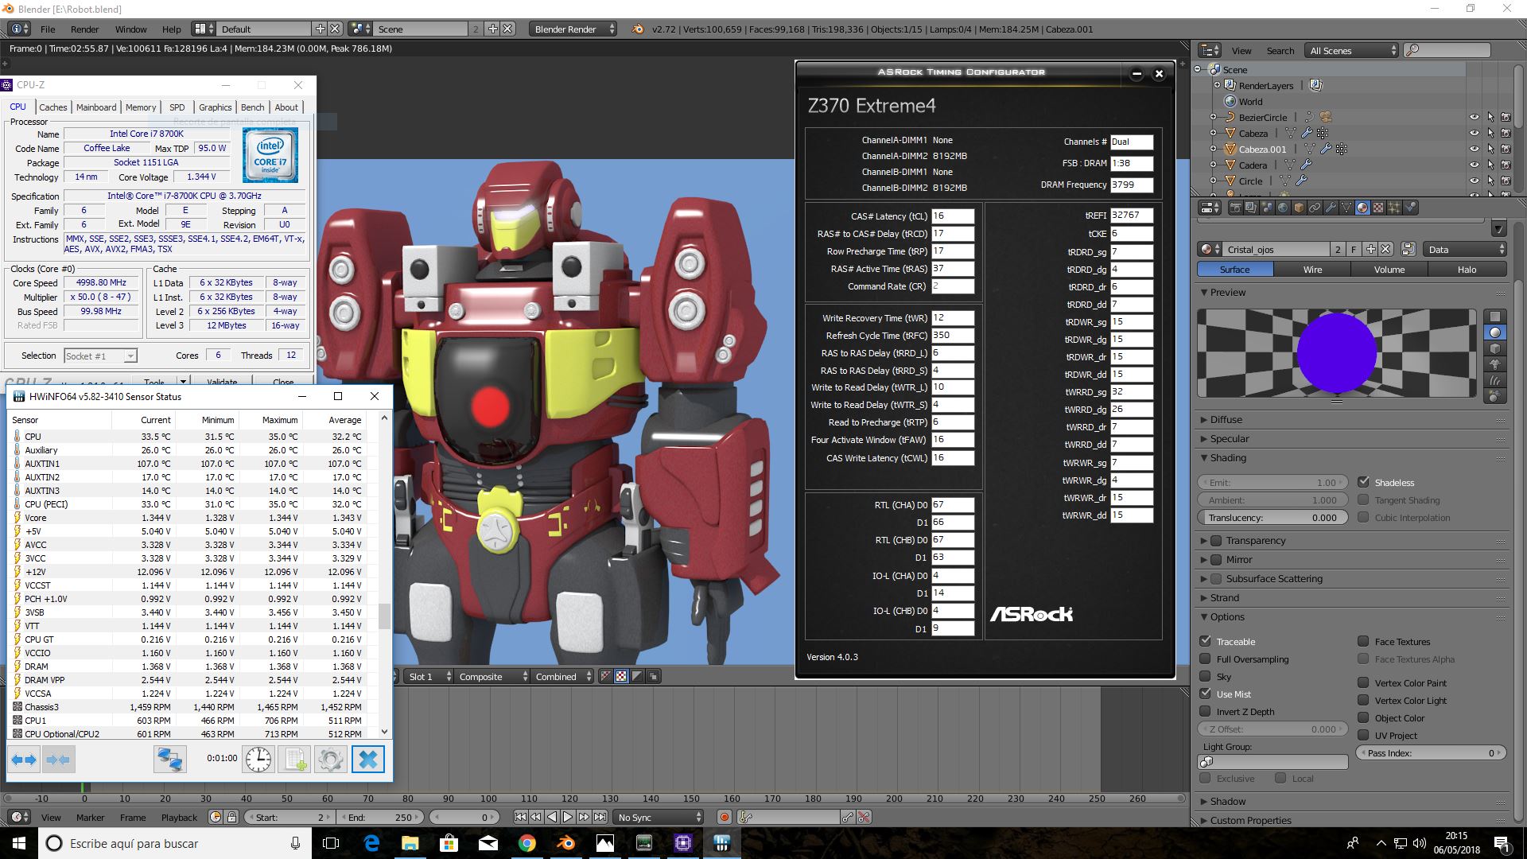
Task: Open the All Scenes outliner dropdown
Action: [x=1352, y=51]
